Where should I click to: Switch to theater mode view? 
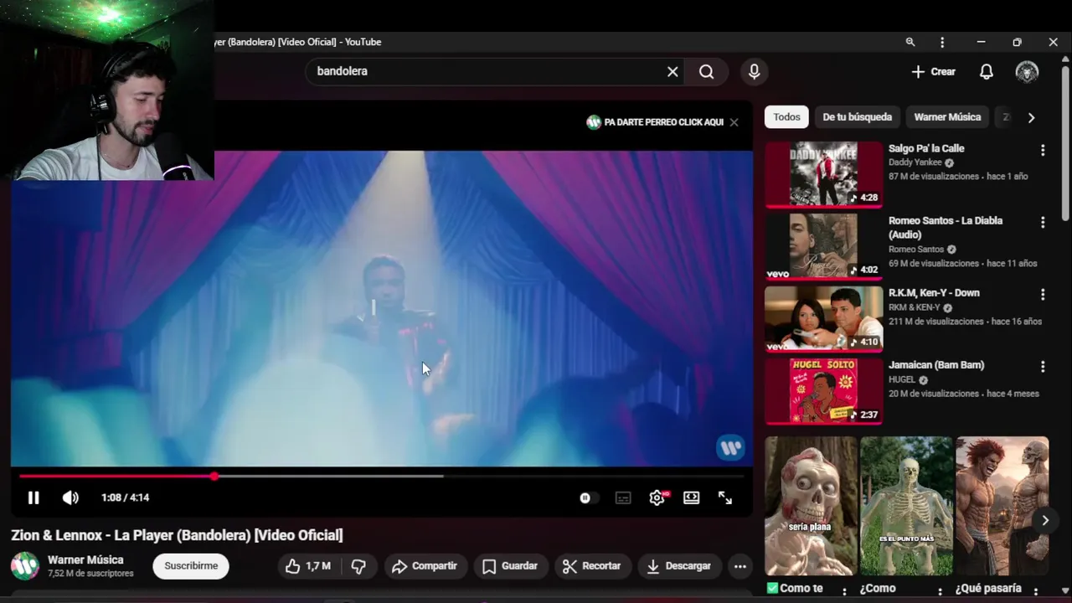pos(691,497)
